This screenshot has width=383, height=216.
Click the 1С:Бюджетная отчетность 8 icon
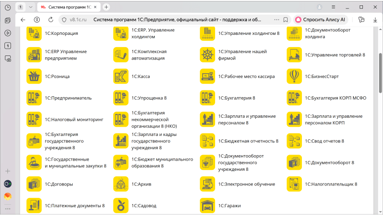[x=207, y=141]
